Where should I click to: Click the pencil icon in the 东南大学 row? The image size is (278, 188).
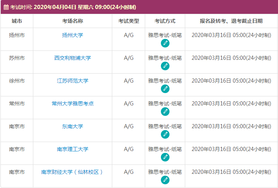click(165, 134)
